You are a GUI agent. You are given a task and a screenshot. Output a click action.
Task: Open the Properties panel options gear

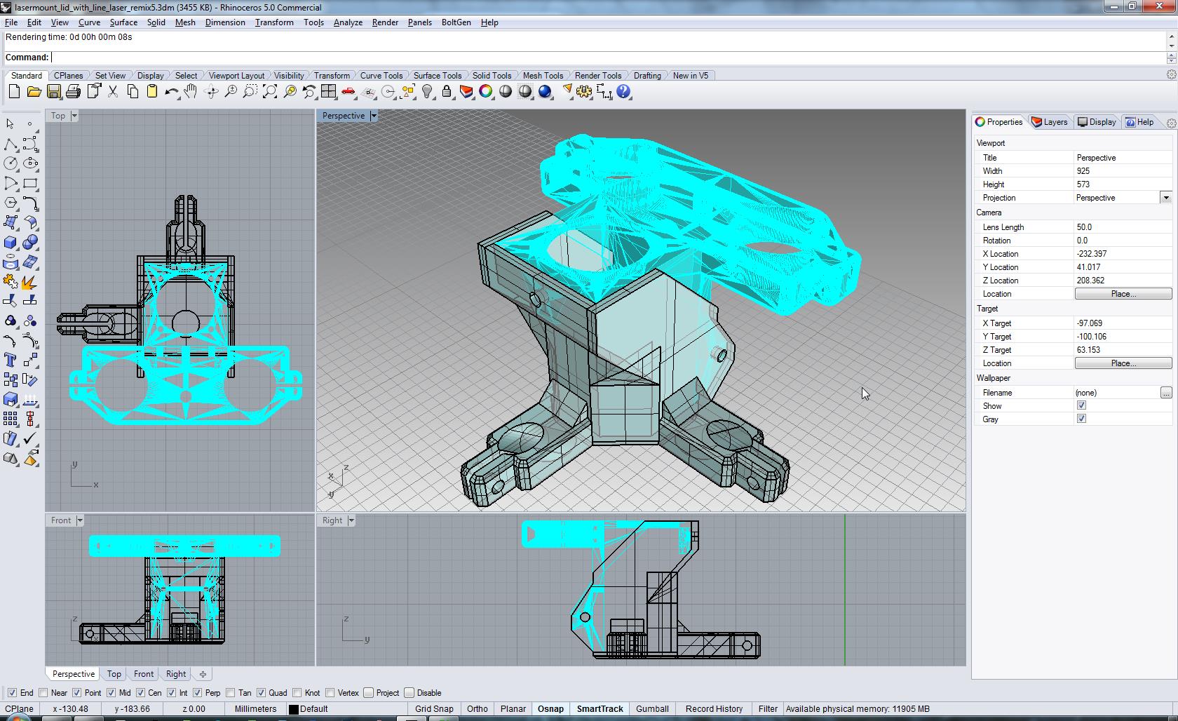1171,123
